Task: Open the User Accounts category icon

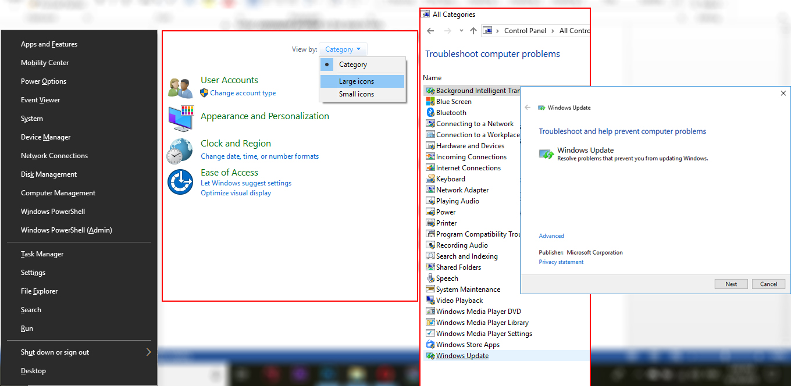Action: click(x=180, y=88)
